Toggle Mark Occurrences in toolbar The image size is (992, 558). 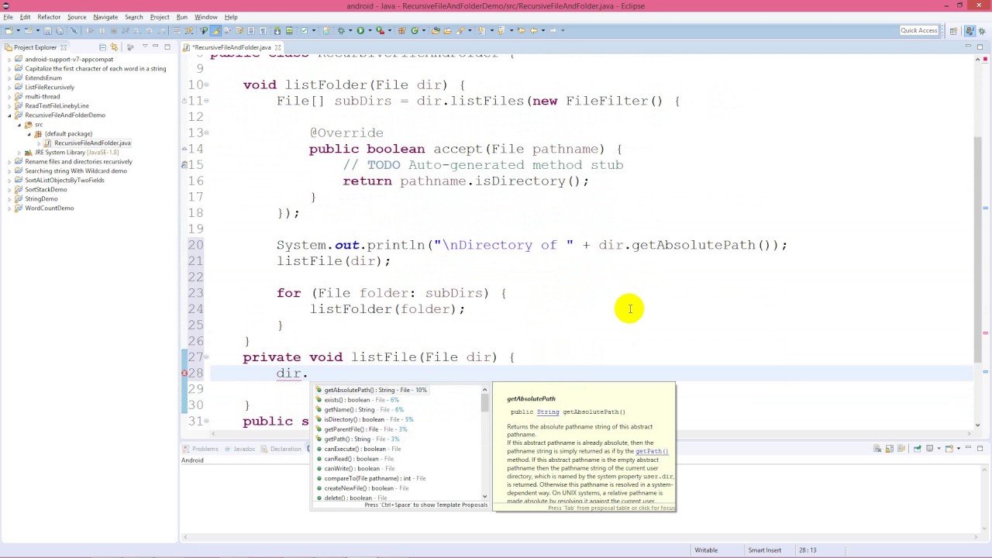tap(216, 30)
